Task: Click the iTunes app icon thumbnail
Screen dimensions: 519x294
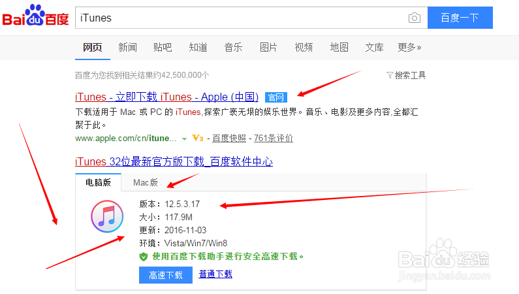Action: (x=107, y=216)
